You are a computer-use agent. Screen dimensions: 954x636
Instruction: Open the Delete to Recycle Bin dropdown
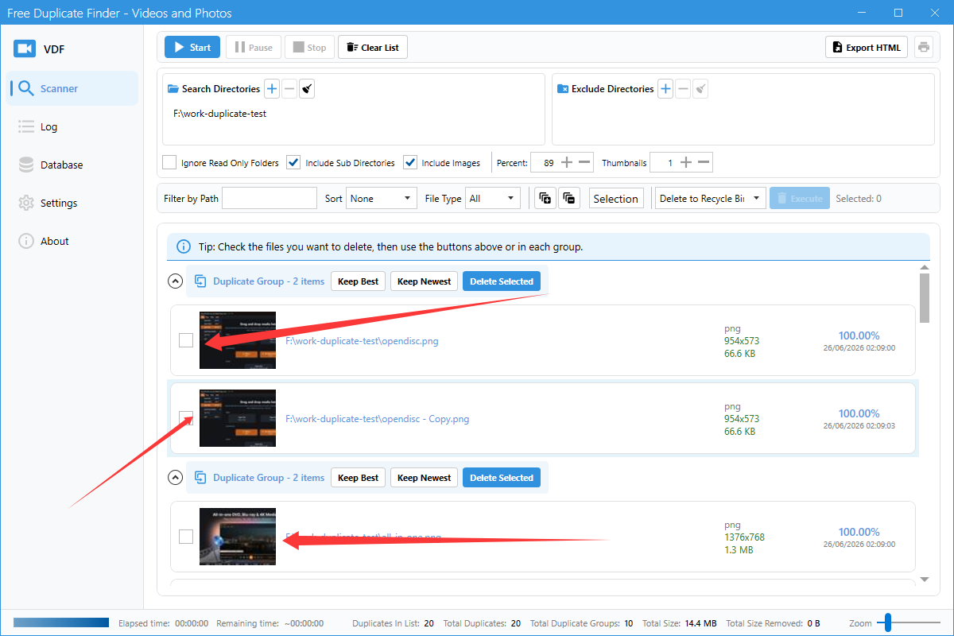pos(710,199)
